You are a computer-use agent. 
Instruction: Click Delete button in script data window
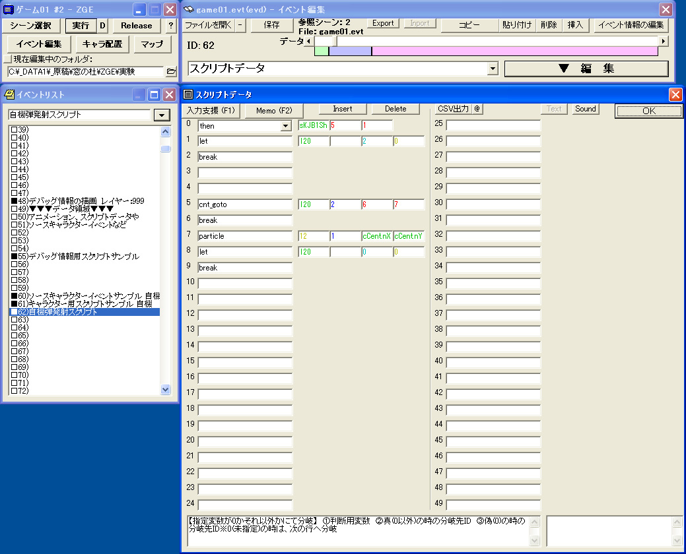click(395, 109)
